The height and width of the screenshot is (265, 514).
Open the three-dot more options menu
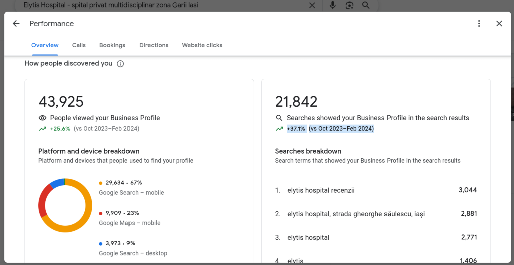click(x=479, y=24)
